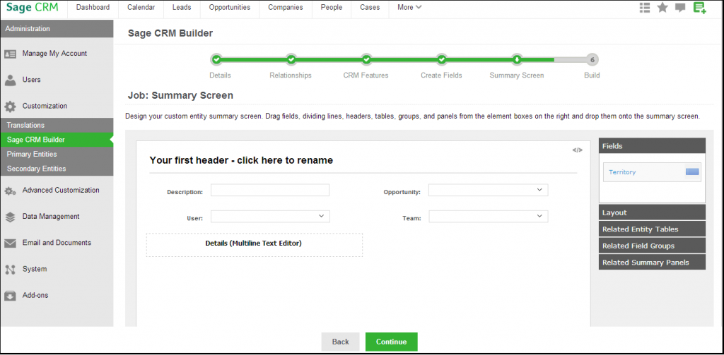The width and height of the screenshot is (724, 355).
Task: Select the Territory field swatch
Action: pos(692,172)
